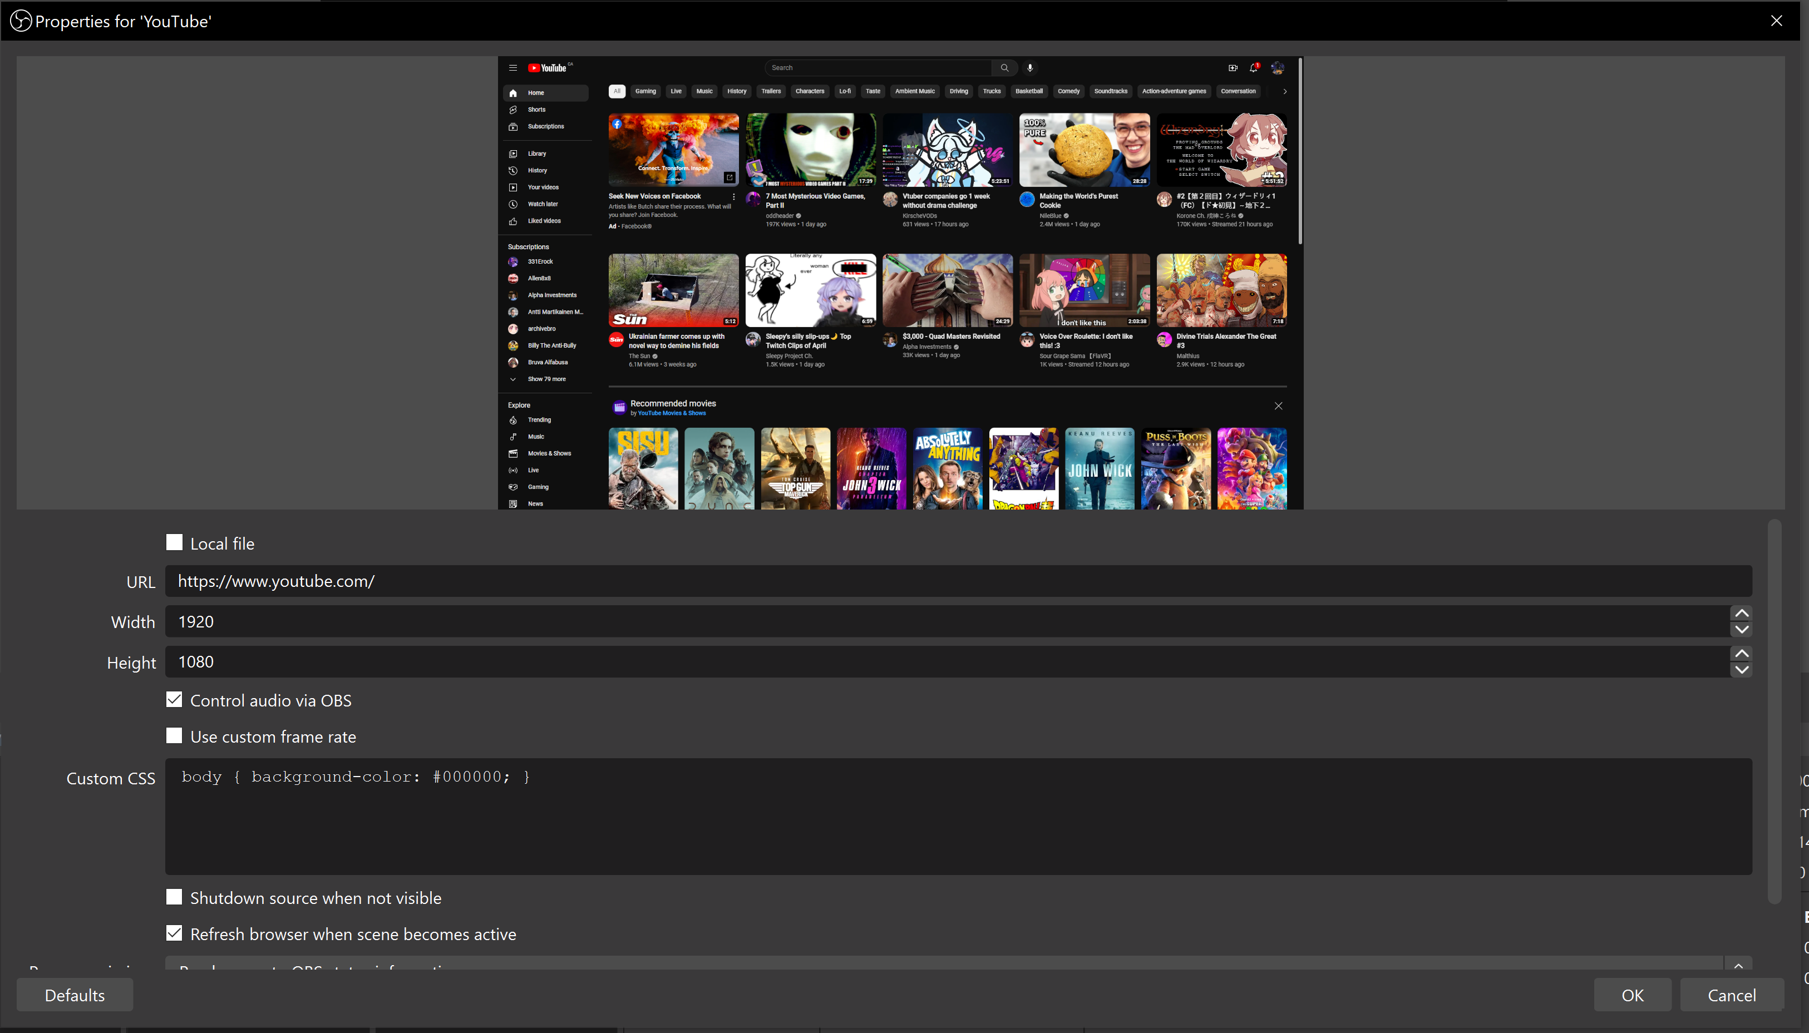1809x1033 pixels.
Task: Click the Liked videos thumbs-up icon
Action: pyautogui.click(x=513, y=221)
